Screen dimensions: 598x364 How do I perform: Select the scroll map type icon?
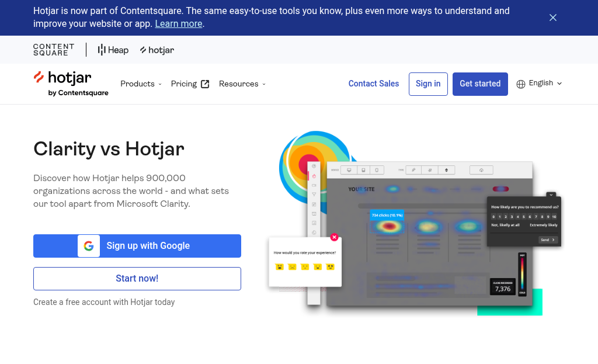pos(446,169)
